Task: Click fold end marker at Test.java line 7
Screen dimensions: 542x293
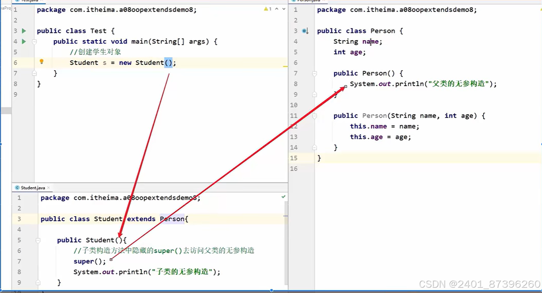Action: (x=34, y=73)
